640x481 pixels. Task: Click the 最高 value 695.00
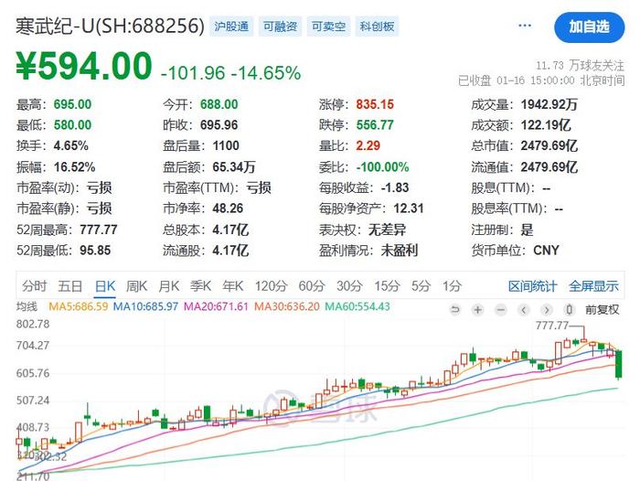(72, 104)
